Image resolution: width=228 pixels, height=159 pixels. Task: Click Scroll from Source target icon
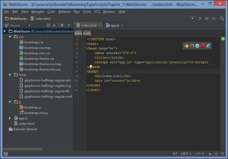[x=48, y=25]
